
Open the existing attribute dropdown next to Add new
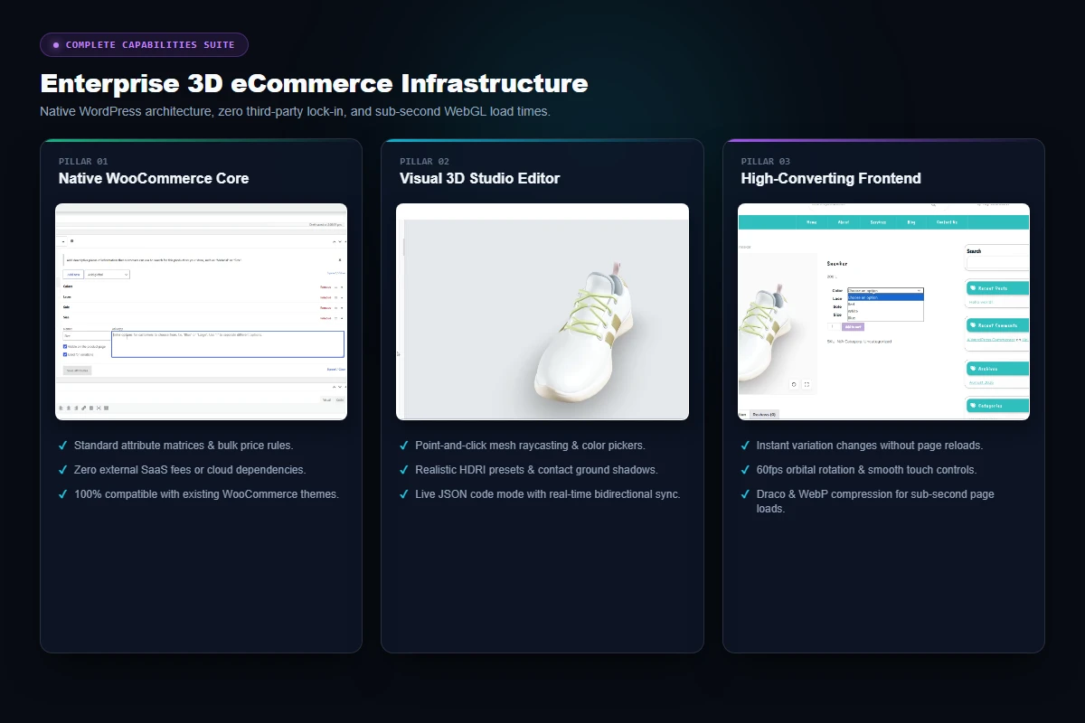[107, 275]
